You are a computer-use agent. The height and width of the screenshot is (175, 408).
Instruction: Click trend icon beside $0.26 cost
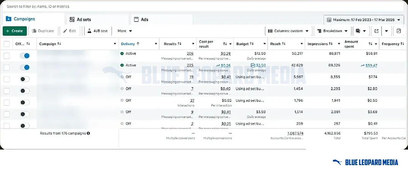(218, 65)
